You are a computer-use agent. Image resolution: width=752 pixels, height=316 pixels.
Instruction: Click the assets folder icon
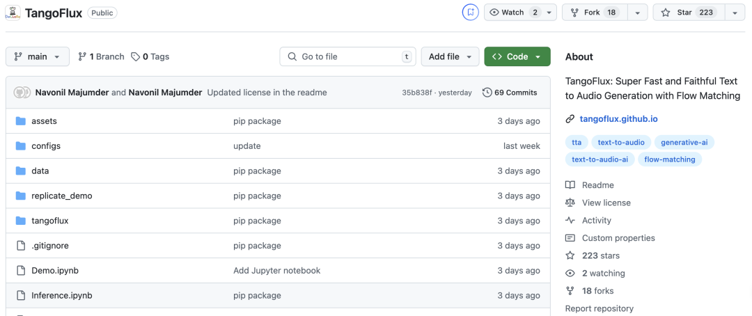pos(20,121)
